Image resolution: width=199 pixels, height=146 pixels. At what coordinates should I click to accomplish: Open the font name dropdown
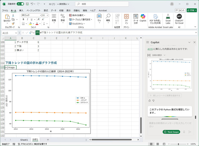pos(39,15)
